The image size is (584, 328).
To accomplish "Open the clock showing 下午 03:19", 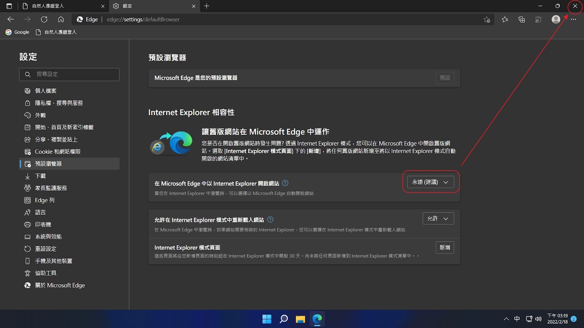I will tap(557, 319).
